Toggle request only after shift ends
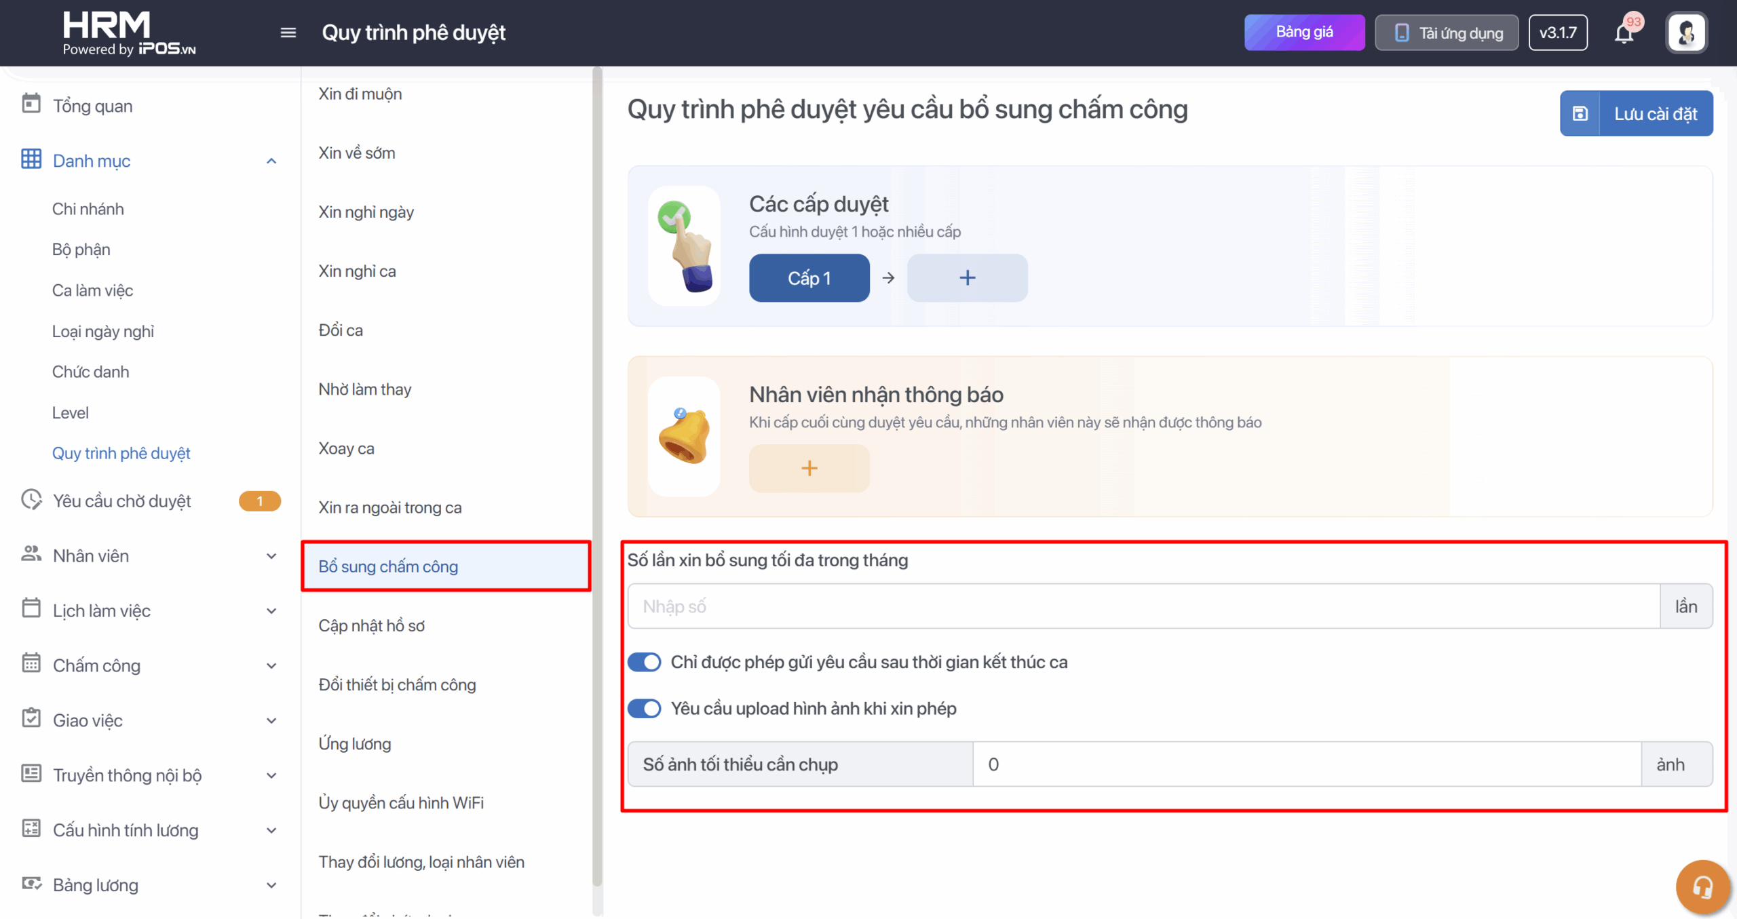The height and width of the screenshot is (919, 1737). click(644, 662)
